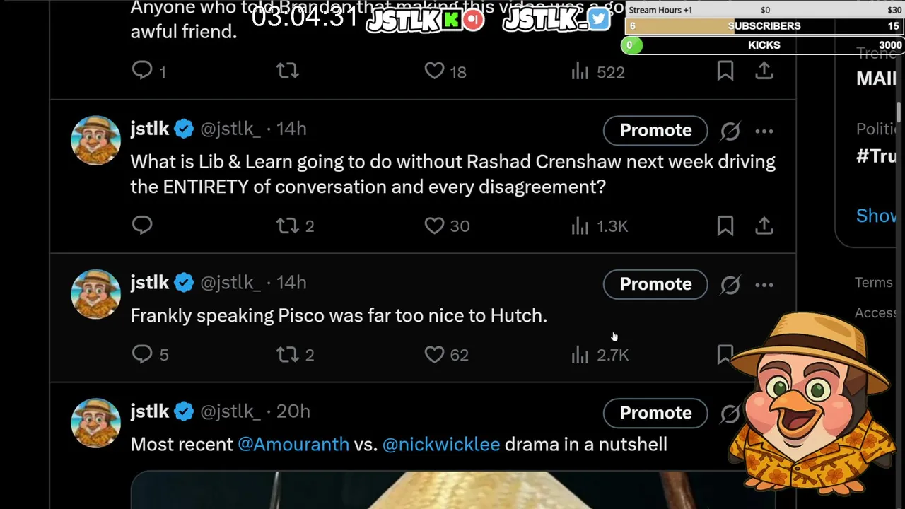Like the Pisco and Hutch tweet

pos(447,354)
